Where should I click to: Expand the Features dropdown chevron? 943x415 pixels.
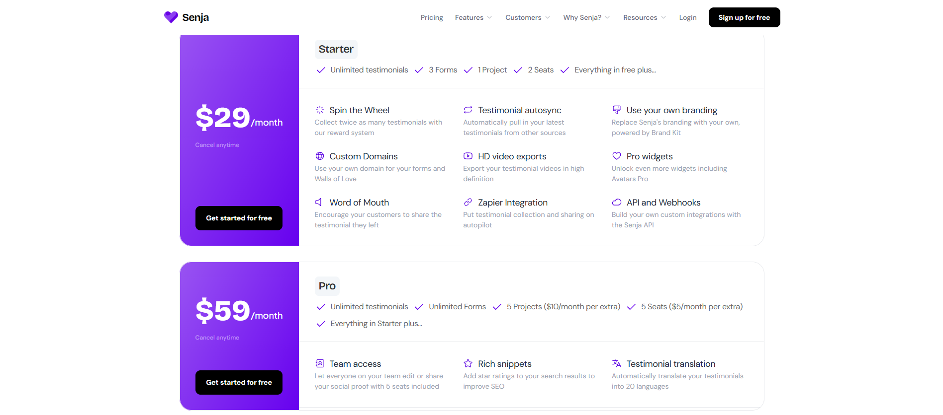(489, 17)
